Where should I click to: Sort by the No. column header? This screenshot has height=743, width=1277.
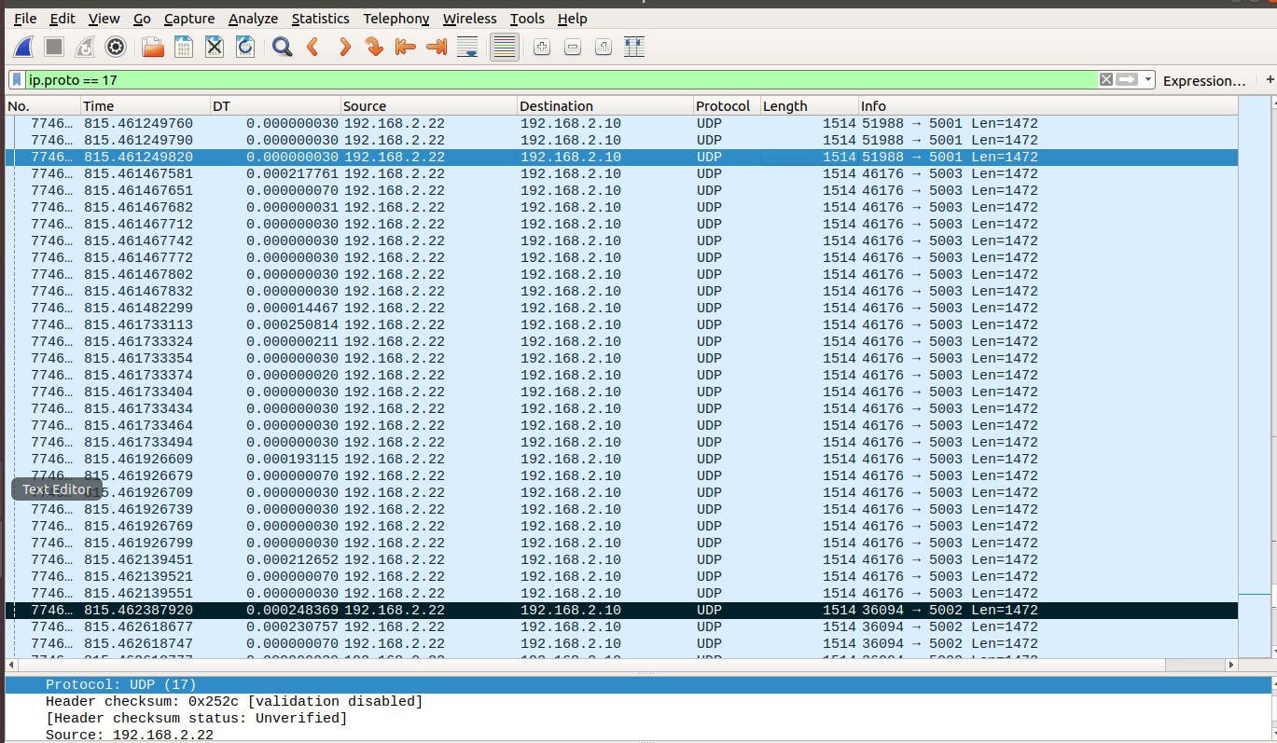pyautogui.click(x=43, y=106)
